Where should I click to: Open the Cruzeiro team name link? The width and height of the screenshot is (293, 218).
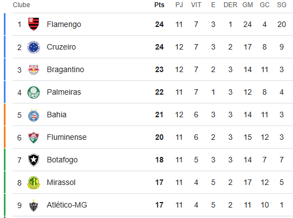61,47
